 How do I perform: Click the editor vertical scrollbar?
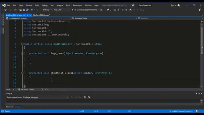click(202, 55)
